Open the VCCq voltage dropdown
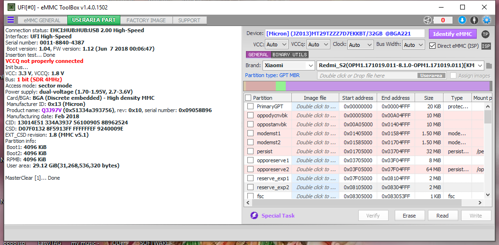Image resolution: width=499 pixels, height=245 pixels. tap(318, 45)
